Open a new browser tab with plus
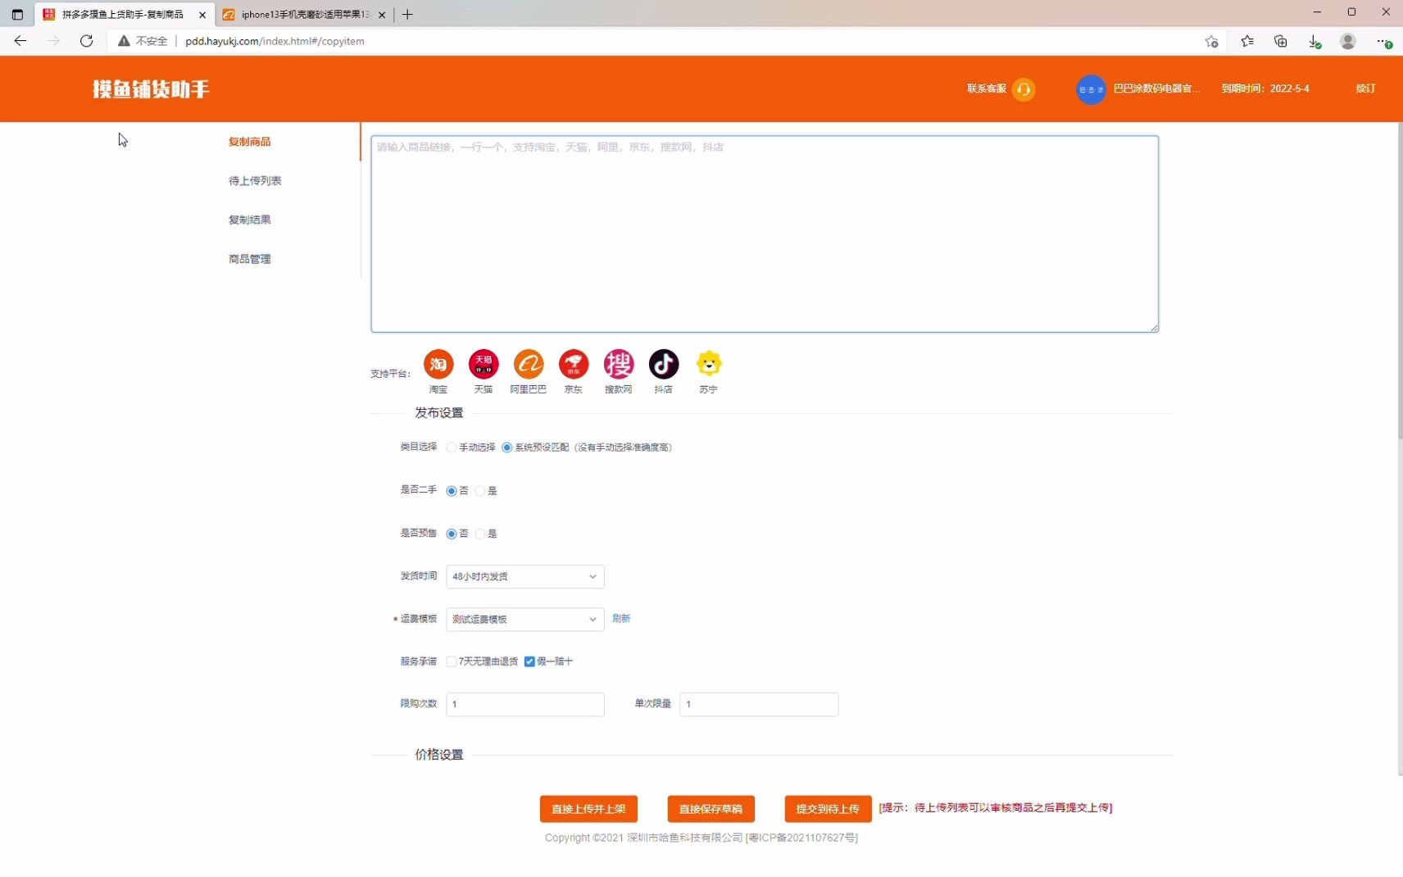 [x=407, y=14]
